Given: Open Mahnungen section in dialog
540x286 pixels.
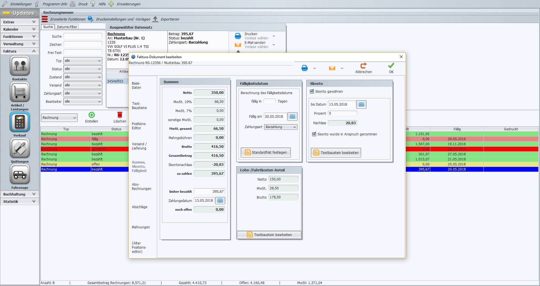Looking at the screenshot, I should [141, 227].
